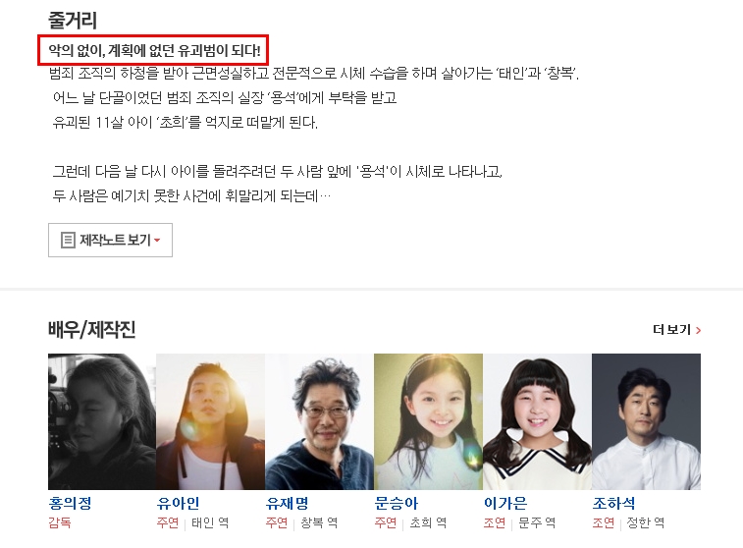Open actress 이가은's photo
The height and width of the screenshot is (548, 743).
point(537,421)
